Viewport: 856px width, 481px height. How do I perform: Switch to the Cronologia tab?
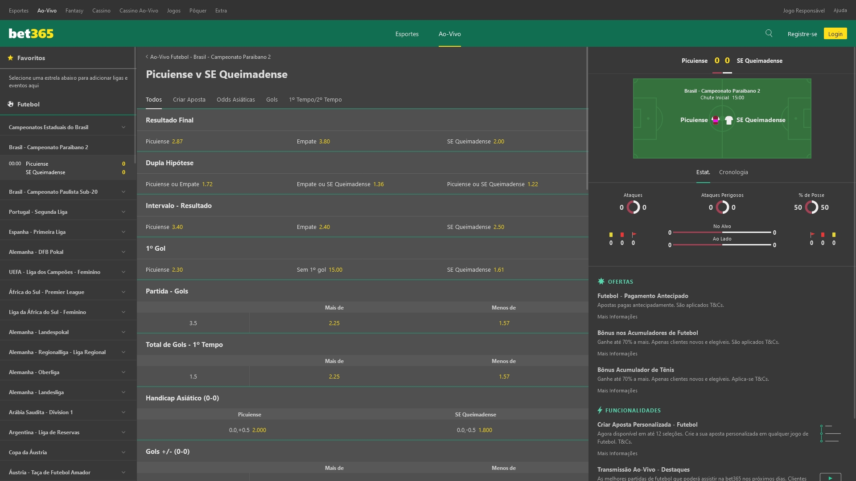[733, 172]
